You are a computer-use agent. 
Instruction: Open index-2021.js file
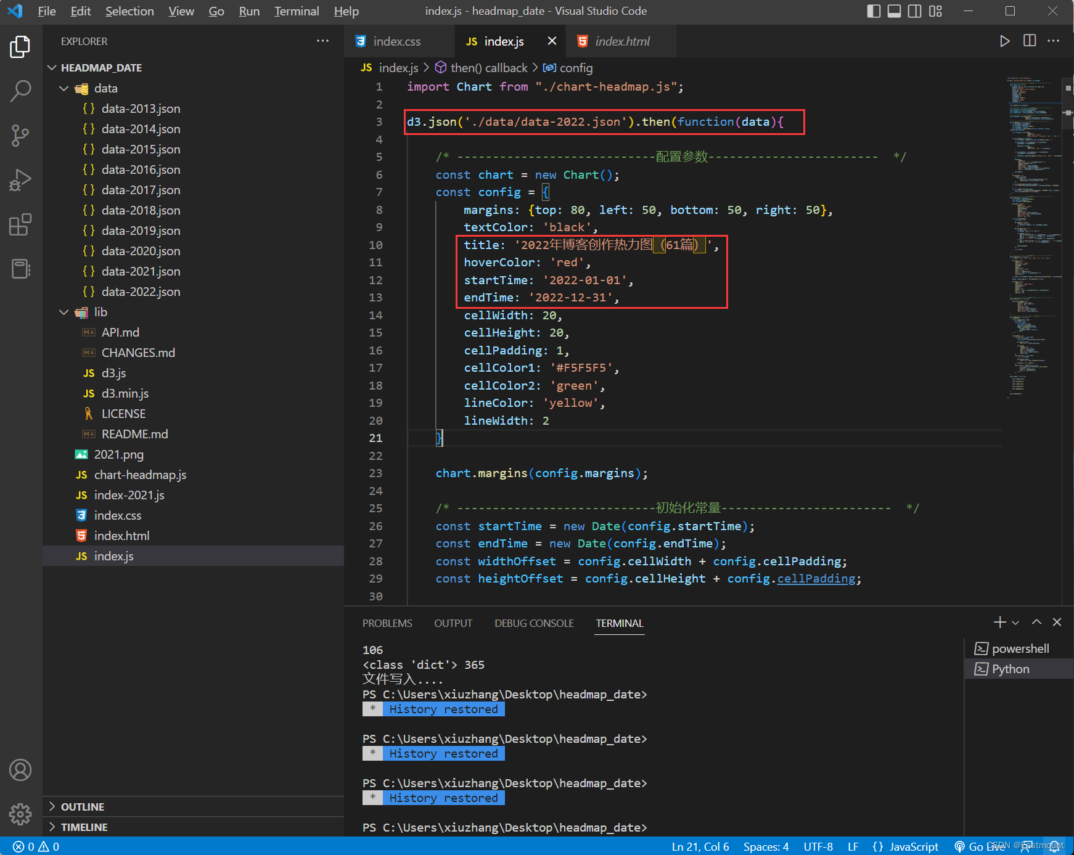(x=193, y=495)
